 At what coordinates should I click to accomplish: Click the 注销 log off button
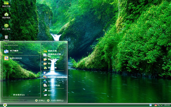pos(40,100)
